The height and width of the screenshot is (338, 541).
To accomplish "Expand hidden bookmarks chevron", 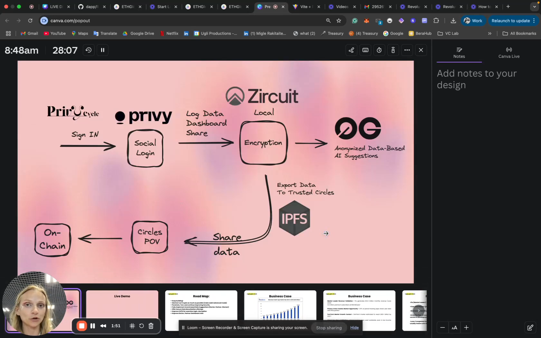I will (x=489, y=33).
